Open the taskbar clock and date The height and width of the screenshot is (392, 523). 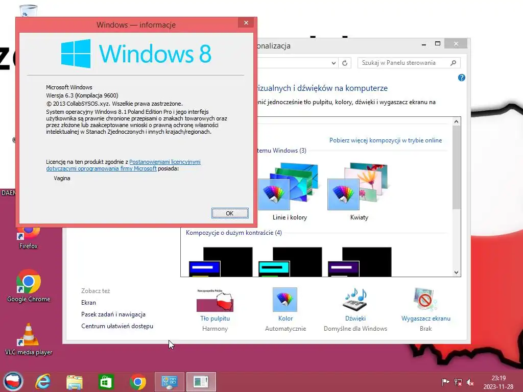498,382
